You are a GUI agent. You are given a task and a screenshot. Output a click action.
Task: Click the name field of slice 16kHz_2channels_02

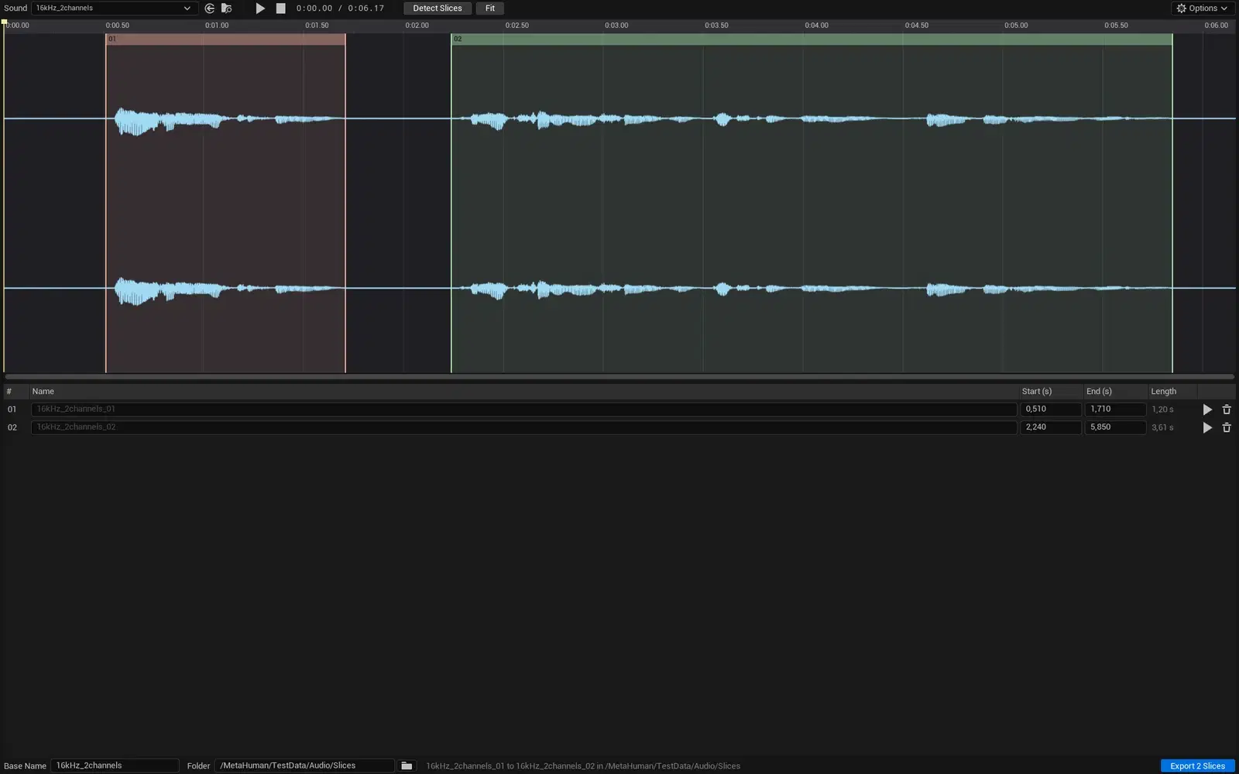pos(523,427)
